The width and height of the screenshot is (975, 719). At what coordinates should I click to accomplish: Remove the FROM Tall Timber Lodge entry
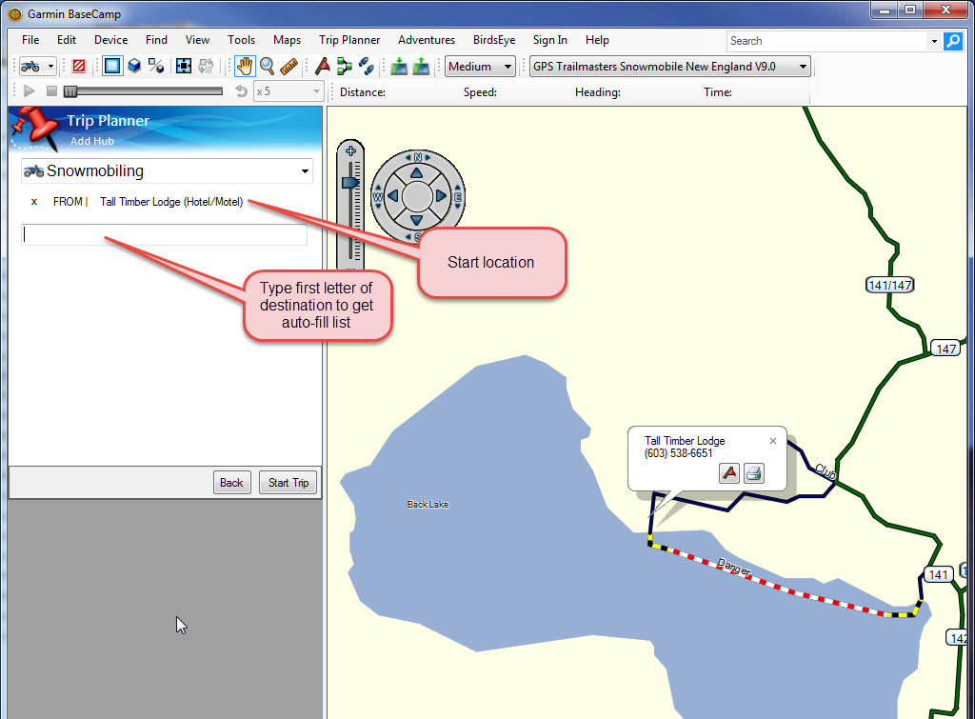click(x=34, y=202)
